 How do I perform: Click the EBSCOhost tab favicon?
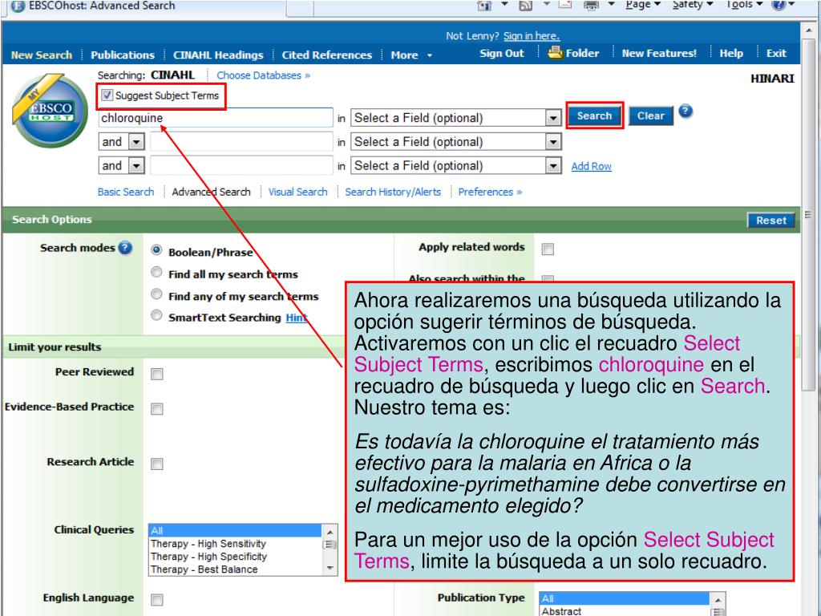click(x=18, y=6)
